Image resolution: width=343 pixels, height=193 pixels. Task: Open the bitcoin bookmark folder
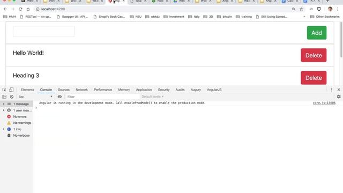(x=225, y=17)
